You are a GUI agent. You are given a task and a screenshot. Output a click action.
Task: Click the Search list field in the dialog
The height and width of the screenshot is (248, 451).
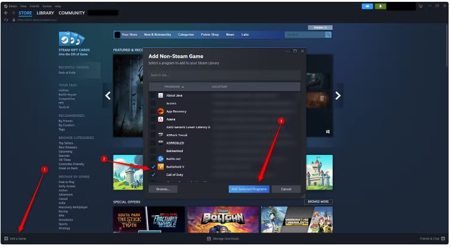pyautogui.click(x=225, y=75)
